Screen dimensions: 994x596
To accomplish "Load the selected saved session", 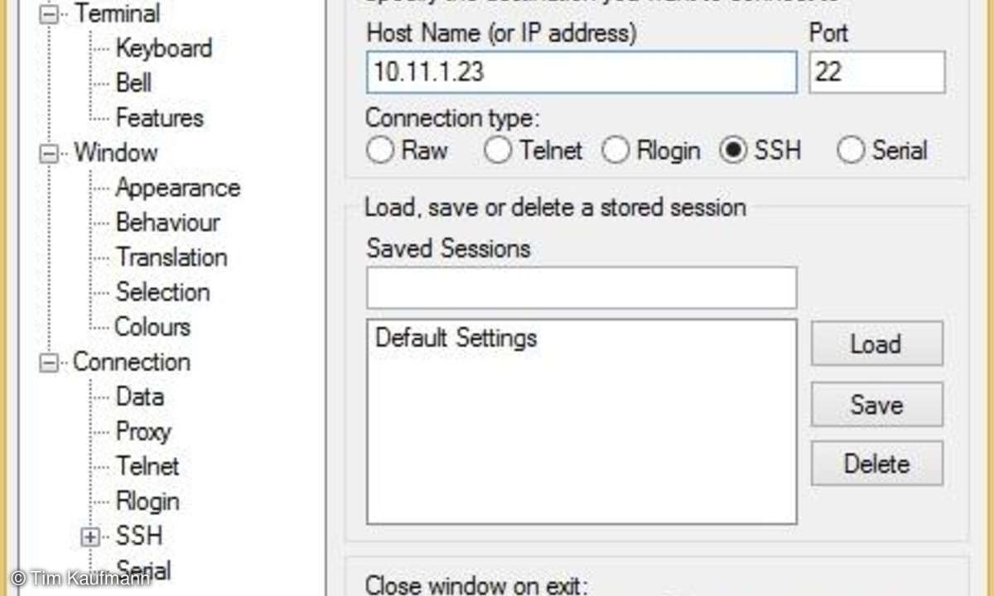I will (x=876, y=344).
